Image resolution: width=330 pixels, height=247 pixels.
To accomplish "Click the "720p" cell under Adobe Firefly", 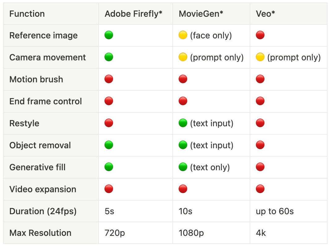I will click(115, 233).
